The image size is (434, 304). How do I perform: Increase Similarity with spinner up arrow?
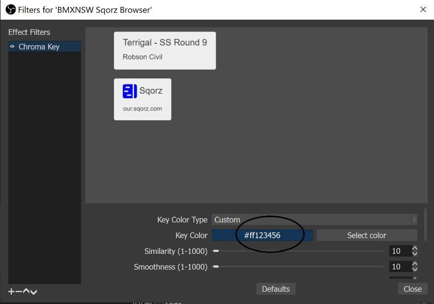pos(415,248)
